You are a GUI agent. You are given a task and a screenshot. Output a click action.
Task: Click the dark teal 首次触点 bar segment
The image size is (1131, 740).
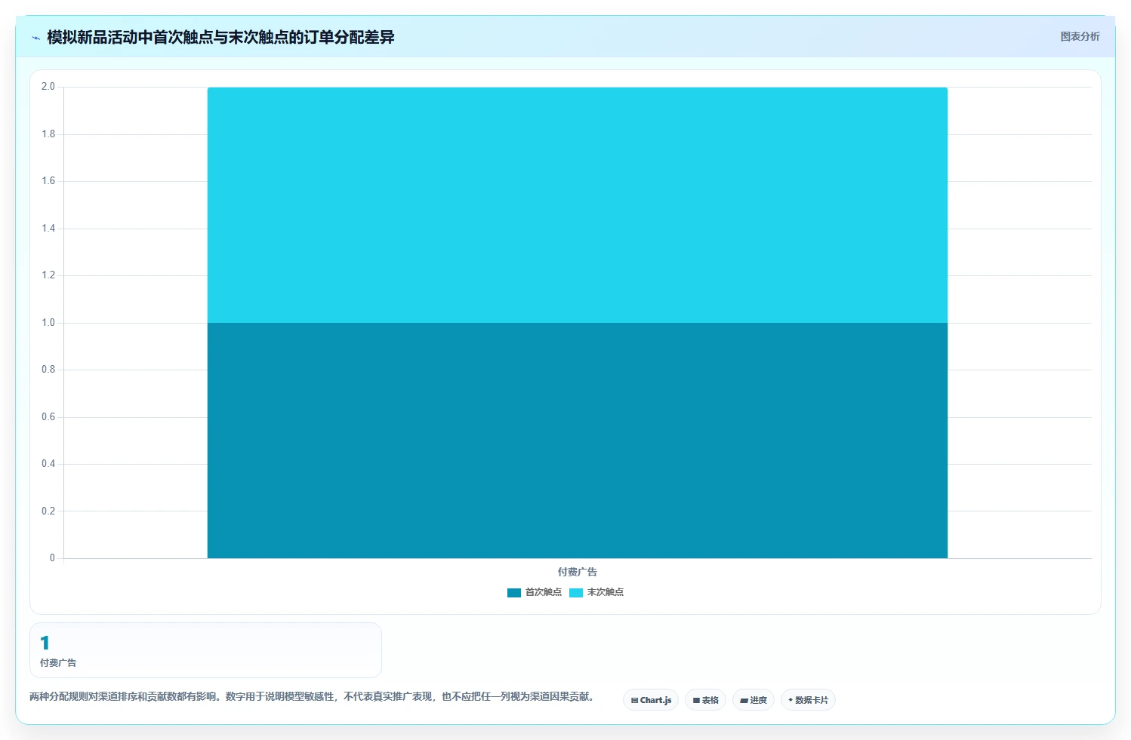[578, 441]
